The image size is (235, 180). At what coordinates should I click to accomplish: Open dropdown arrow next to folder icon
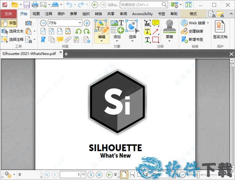tap(21, 5)
